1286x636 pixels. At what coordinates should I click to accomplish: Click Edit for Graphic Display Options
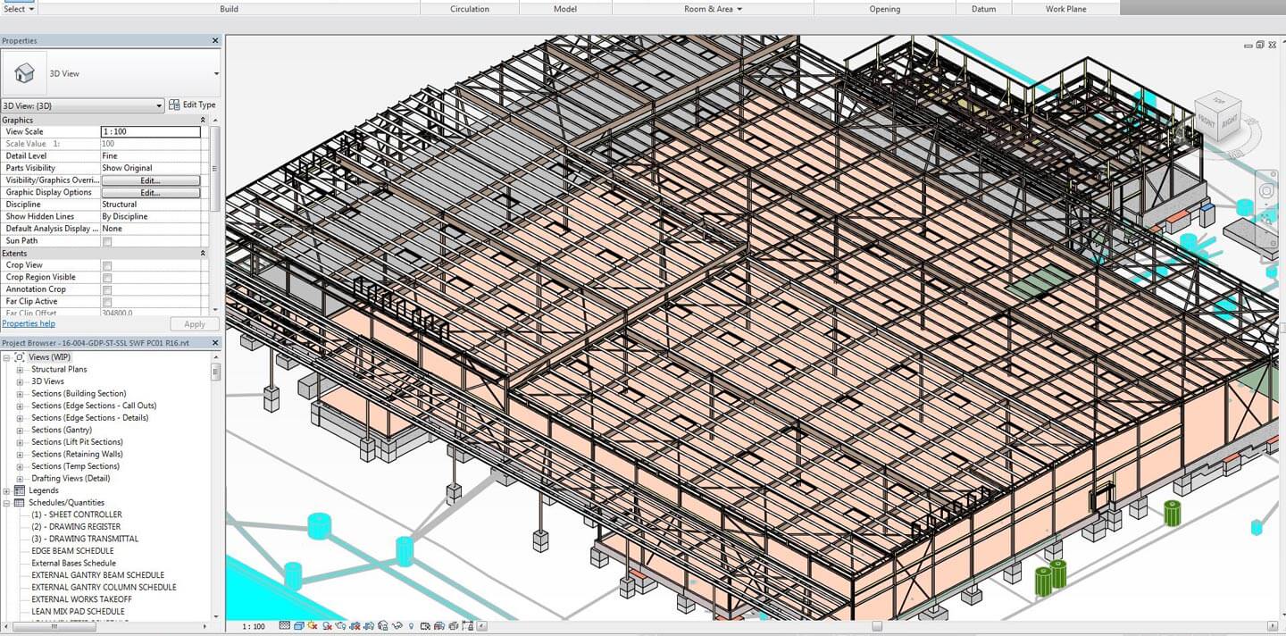coord(150,193)
